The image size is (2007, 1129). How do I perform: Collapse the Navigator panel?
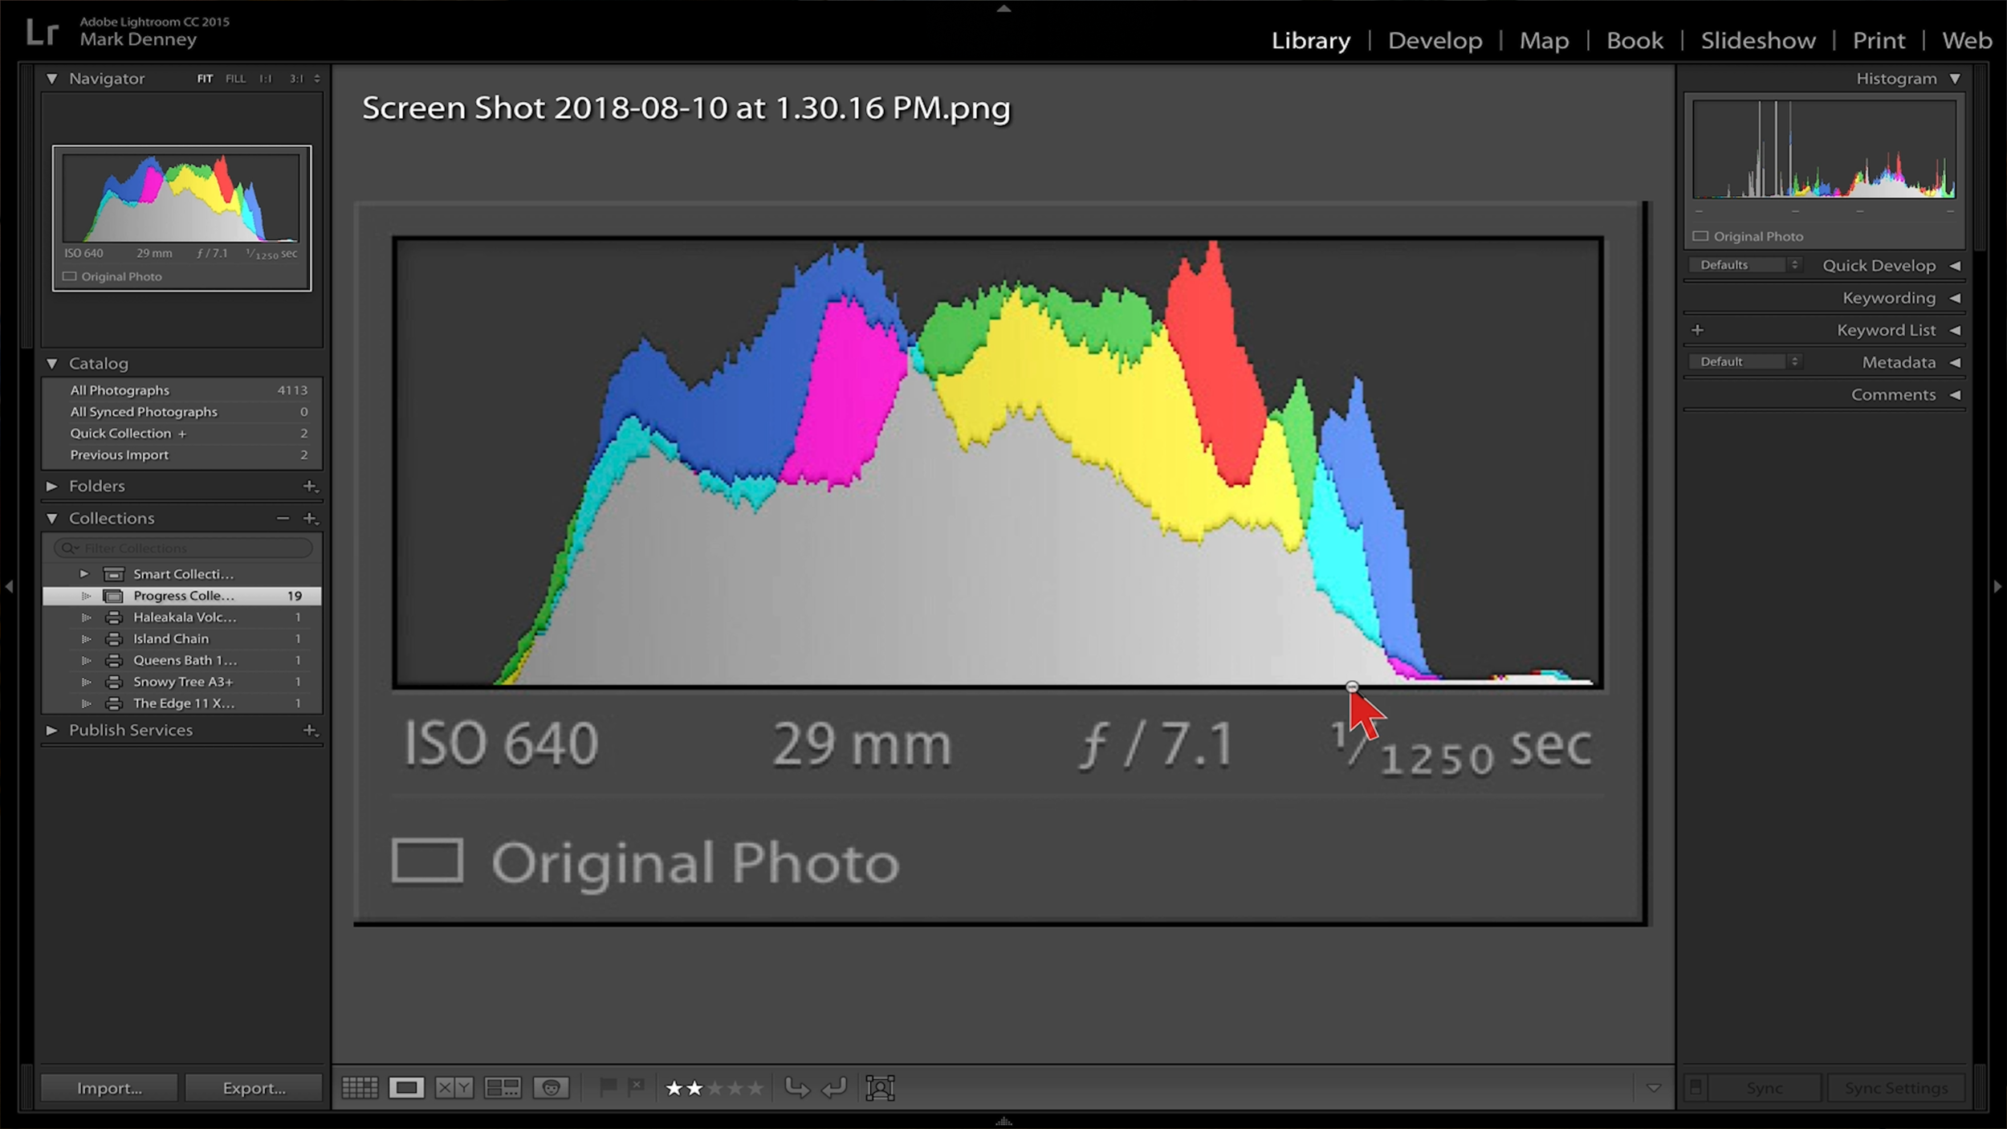tap(52, 79)
